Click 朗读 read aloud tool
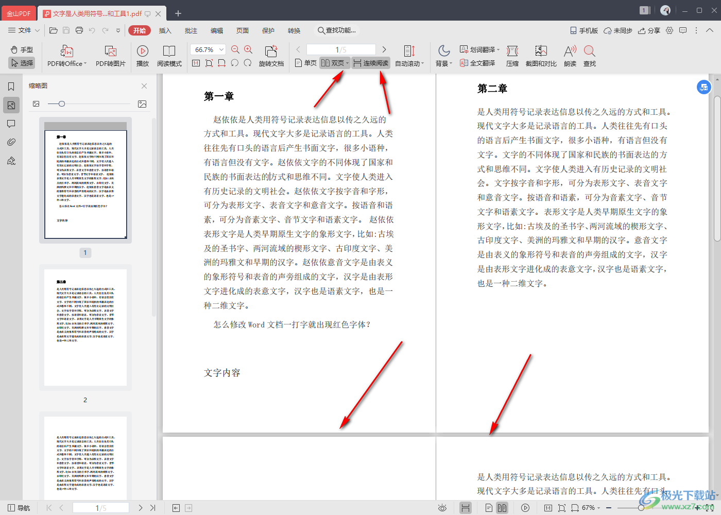 [570, 56]
